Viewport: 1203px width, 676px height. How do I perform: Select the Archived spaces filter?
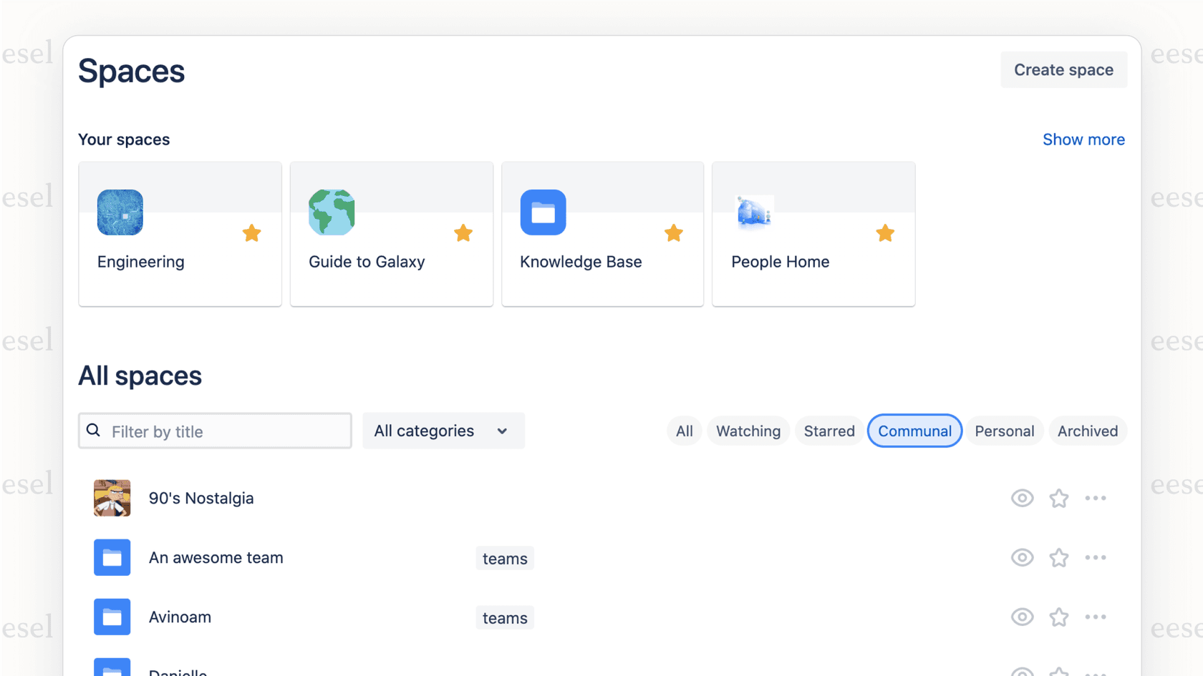tap(1088, 431)
